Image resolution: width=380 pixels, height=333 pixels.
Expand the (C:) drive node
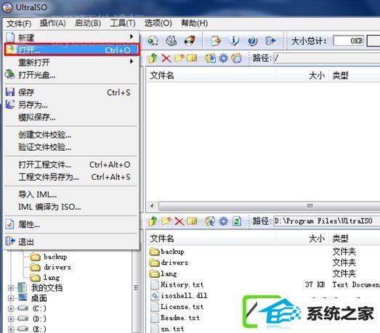coord(11,308)
